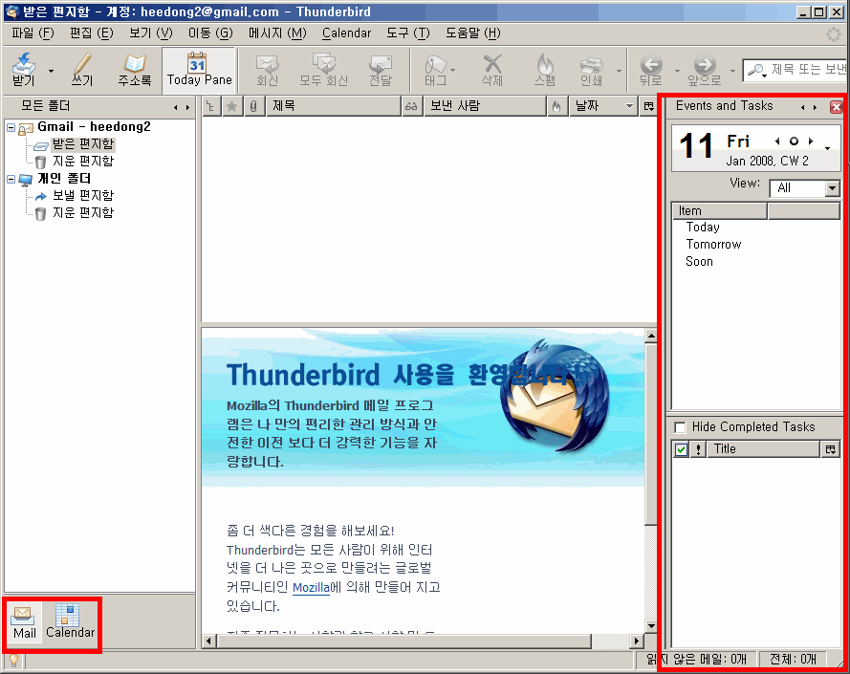Screen dimensions: 850x674
Task: Sort messages by 제목 column
Action: coord(333,106)
